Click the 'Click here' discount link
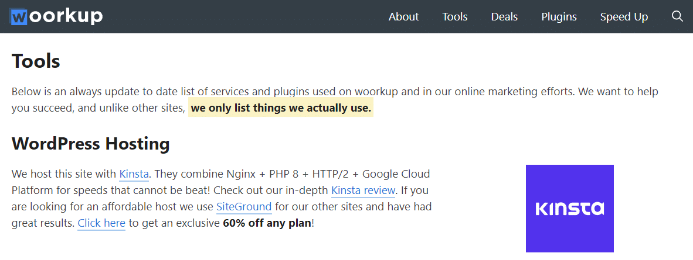The width and height of the screenshot is (693, 260). (x=101, y=223)
